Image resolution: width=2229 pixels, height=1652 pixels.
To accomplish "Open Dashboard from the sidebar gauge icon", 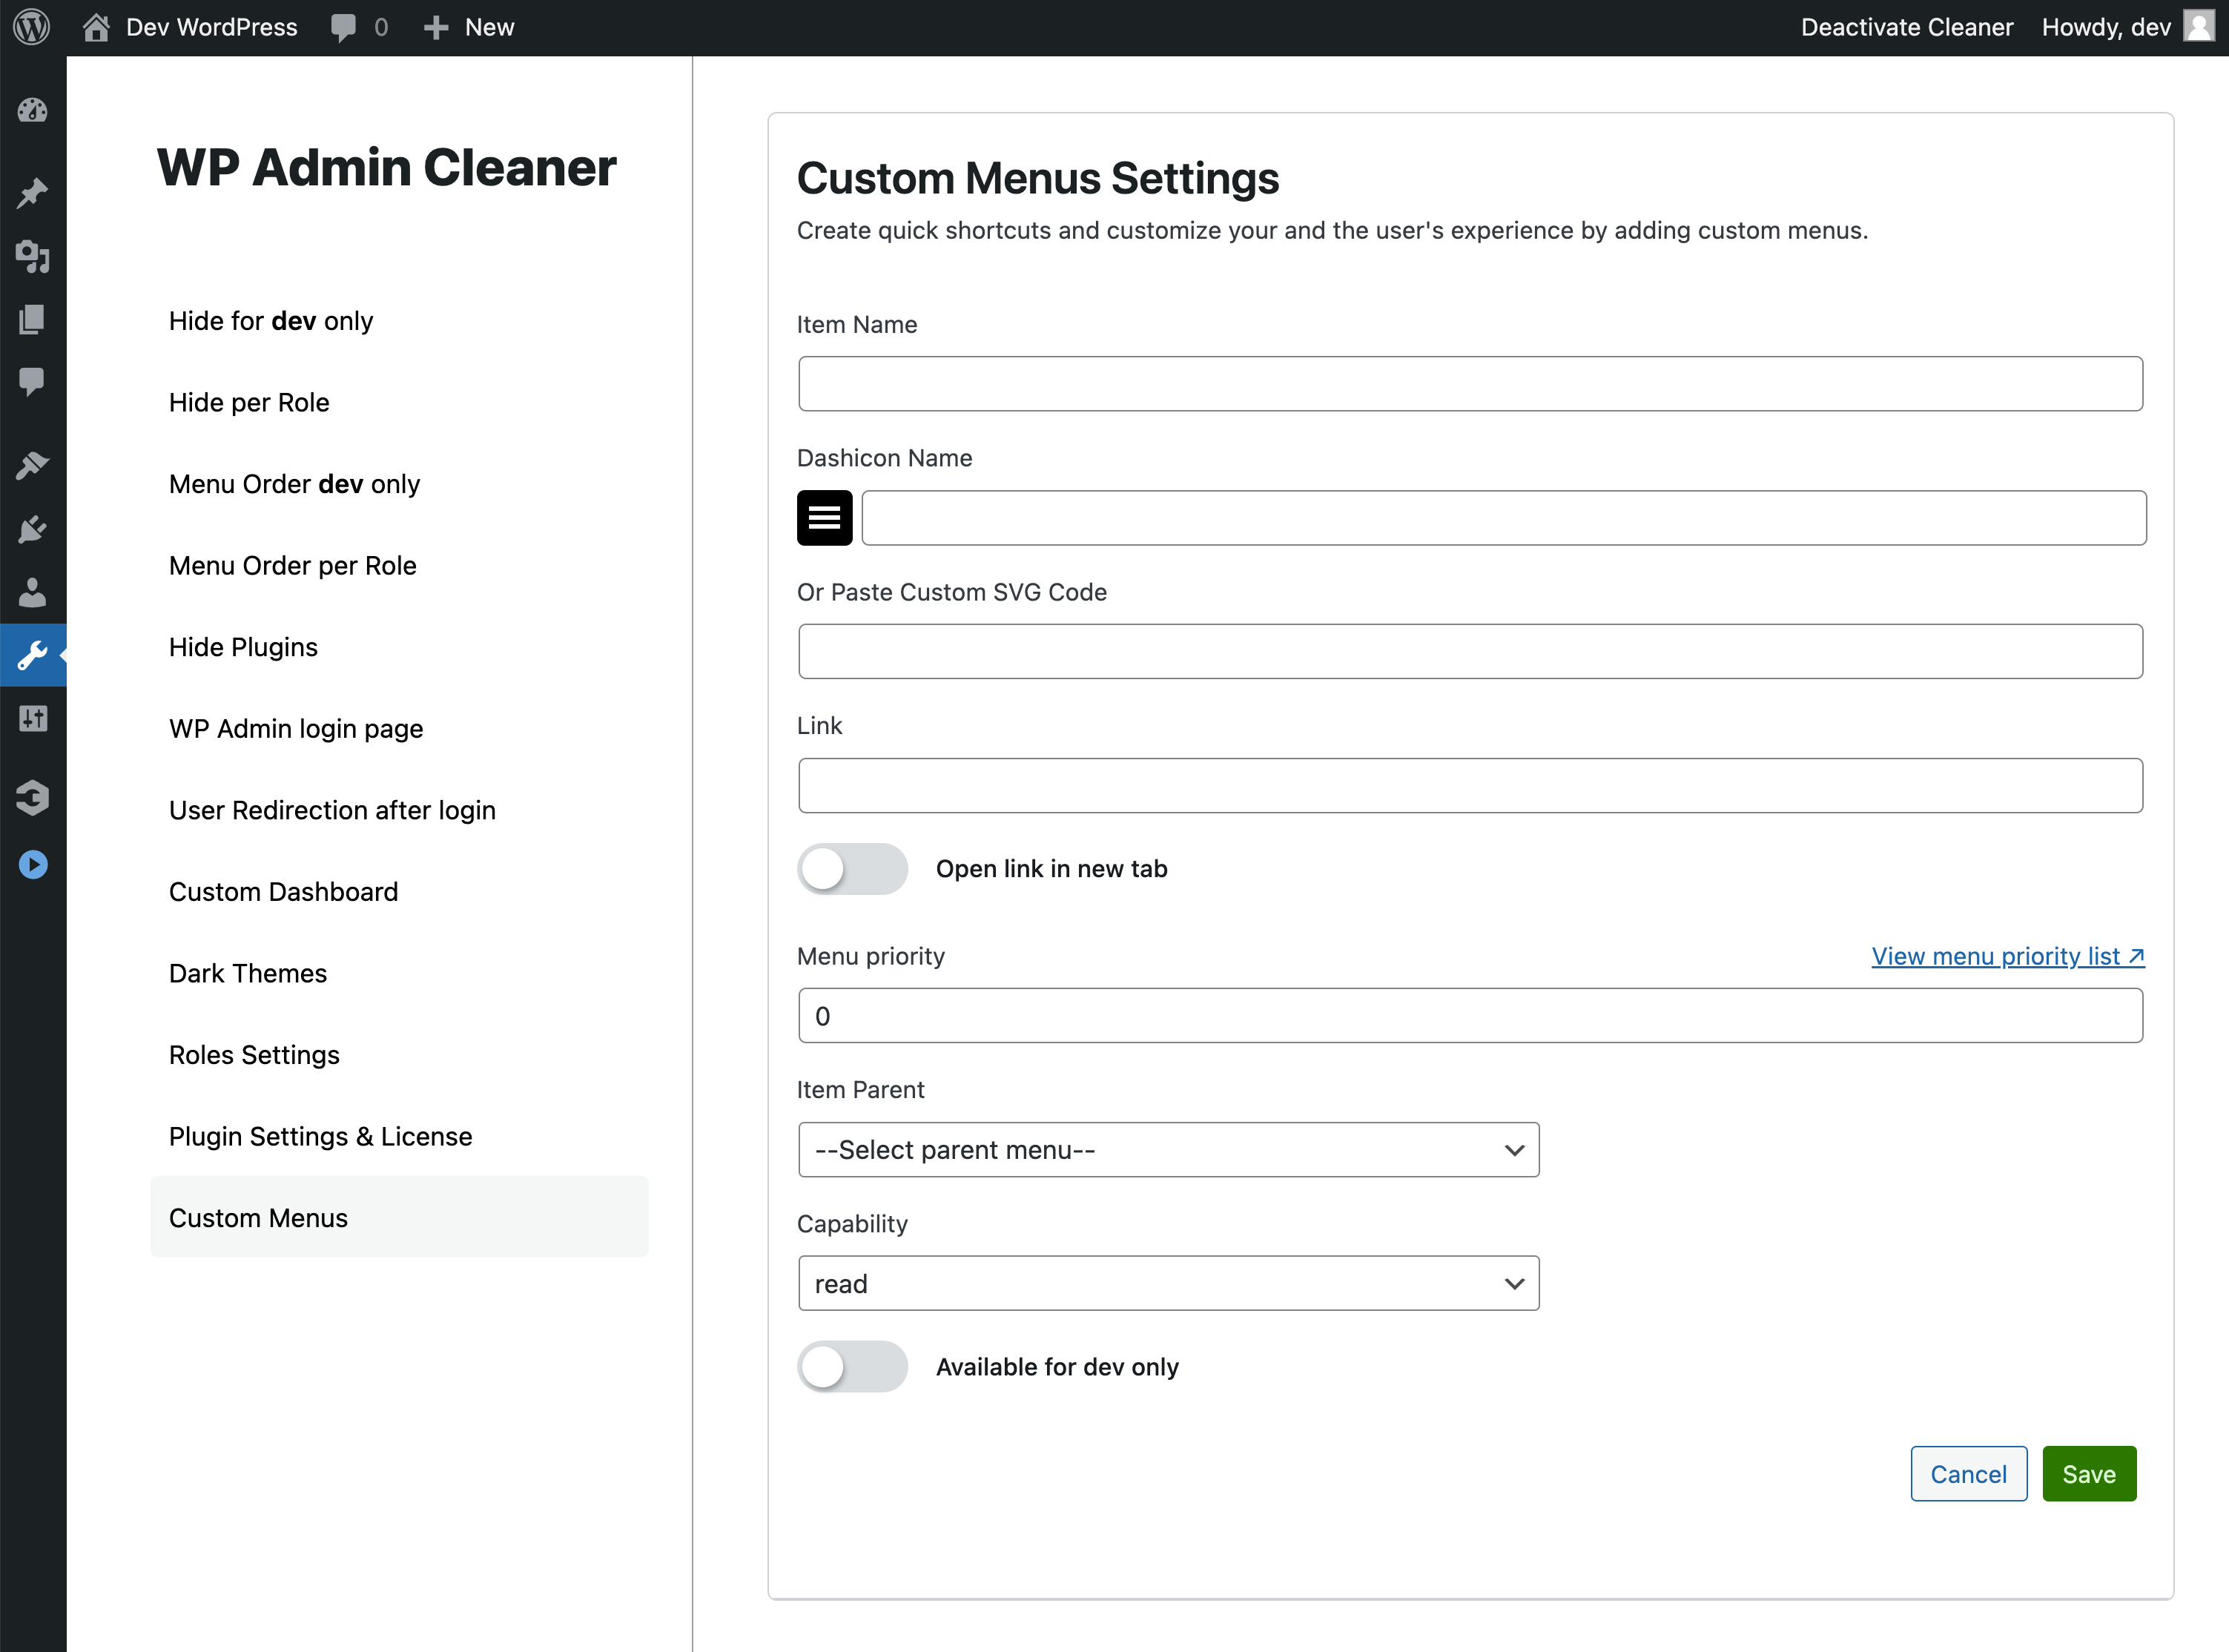I will pos(33,110).
